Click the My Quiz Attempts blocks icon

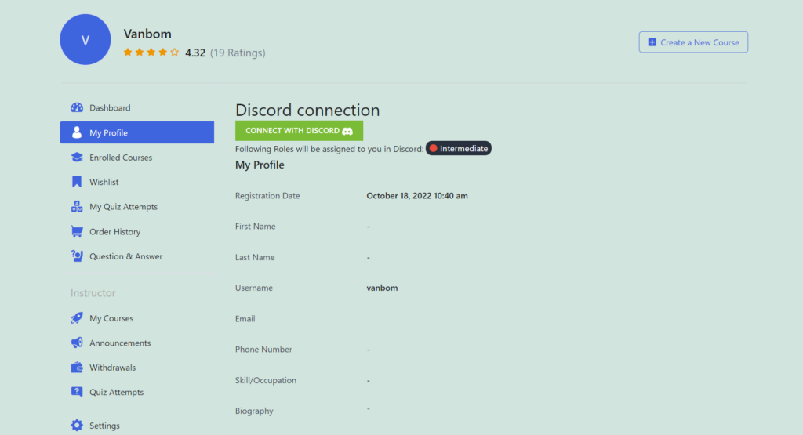[x=77, y=207]
